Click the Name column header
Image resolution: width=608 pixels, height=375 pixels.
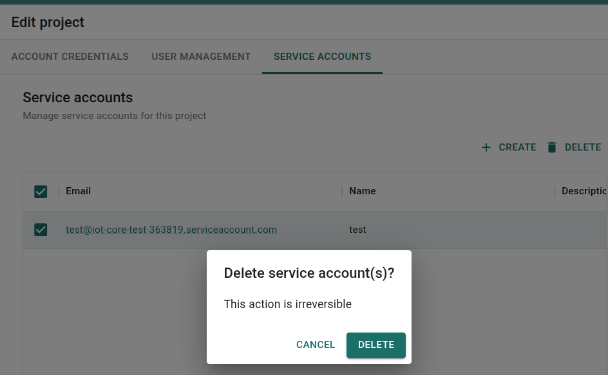tap(362, 191)
